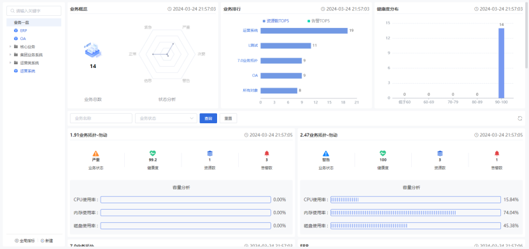The image size is (529, 249).
Task: Expand the 集团业务系统 tree node arrow
Action: click(x=10, y=55)
